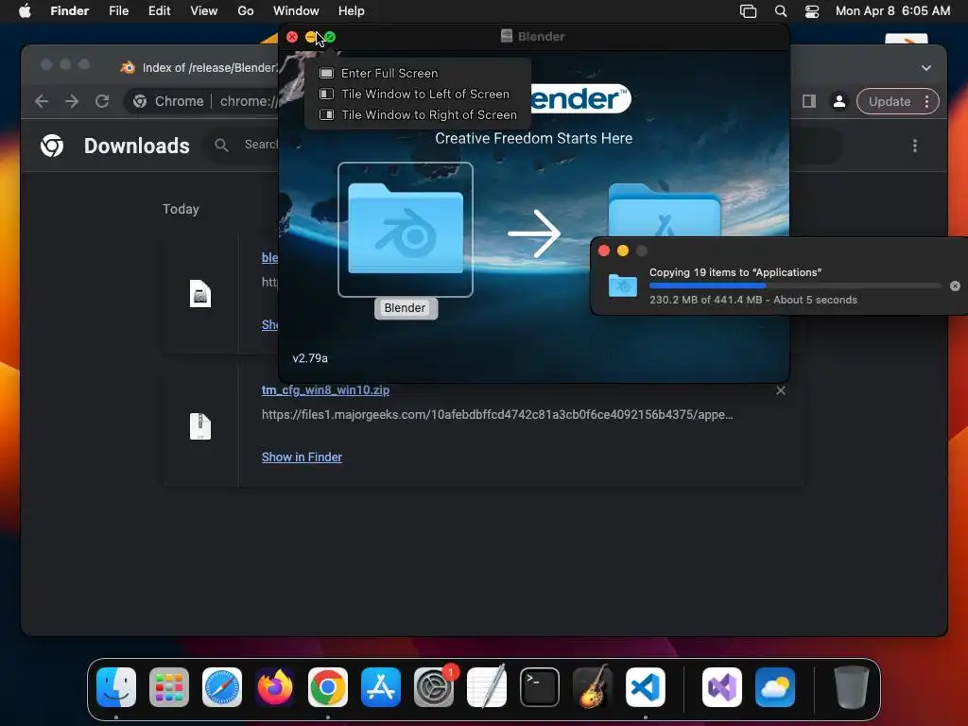Click the v2.79a version text
This screenshot has width=968, height=726.
click(x=310, y=358)
